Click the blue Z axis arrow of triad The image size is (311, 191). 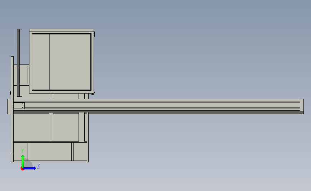(29, 168)
